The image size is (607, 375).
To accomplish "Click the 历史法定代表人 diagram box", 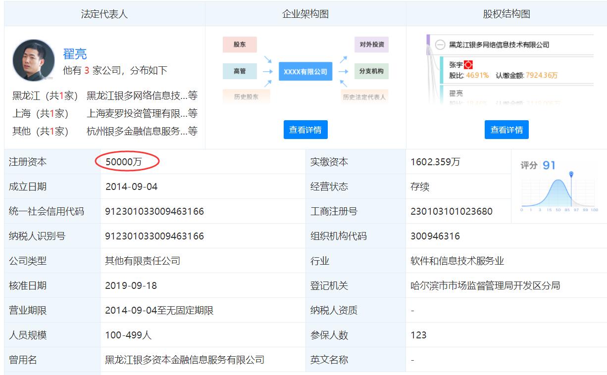I will tap(364, 96).
